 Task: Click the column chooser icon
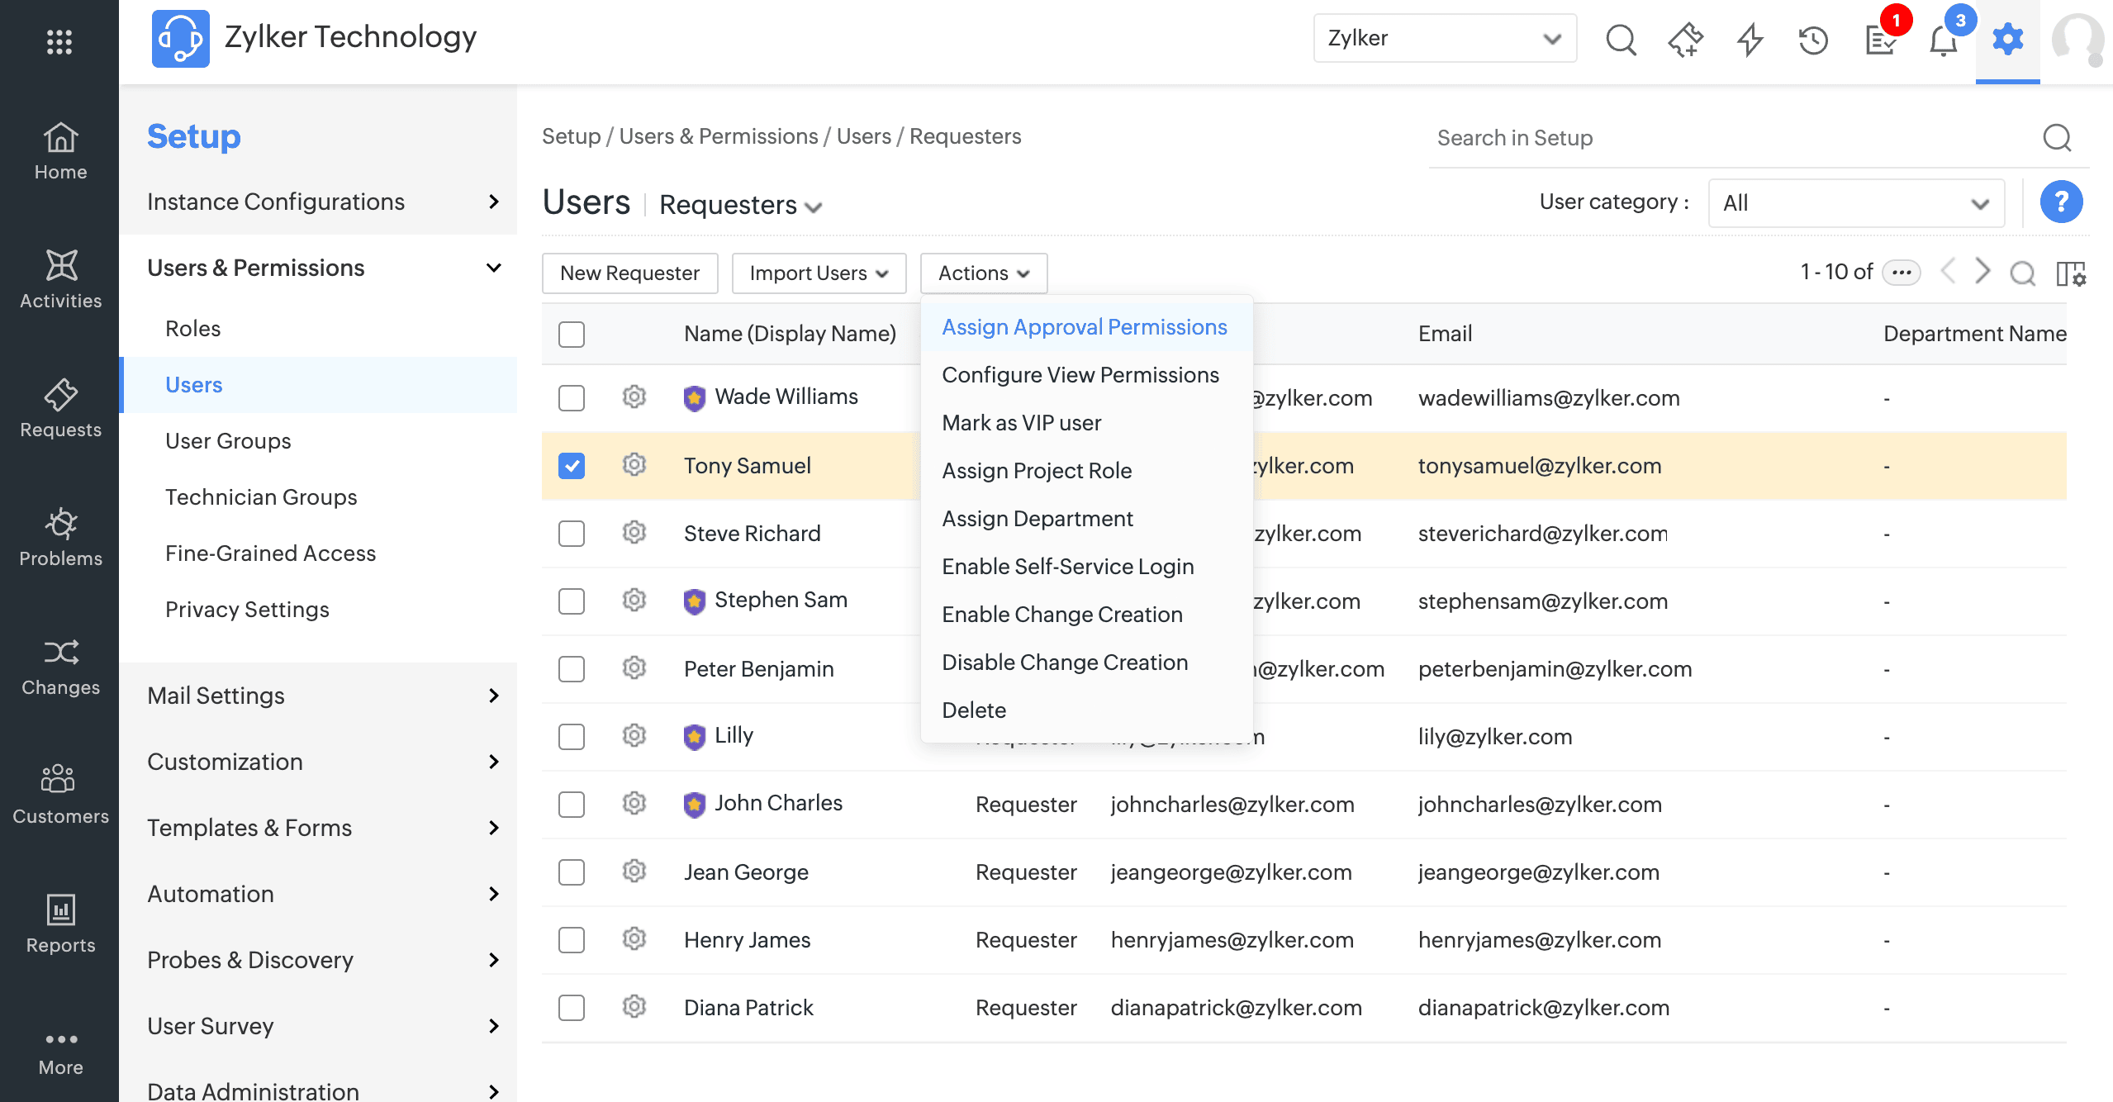pyautogui.click(x=2070, y=273)
